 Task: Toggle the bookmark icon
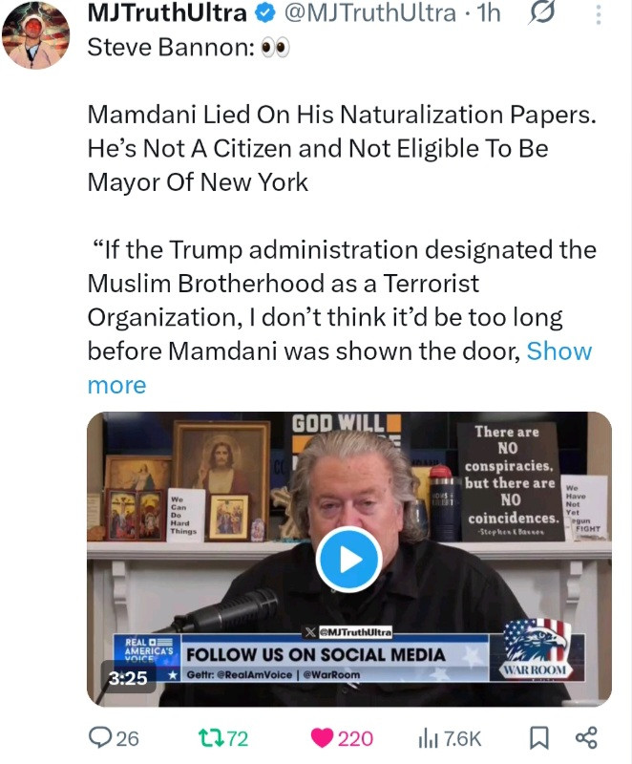point(539,737)
